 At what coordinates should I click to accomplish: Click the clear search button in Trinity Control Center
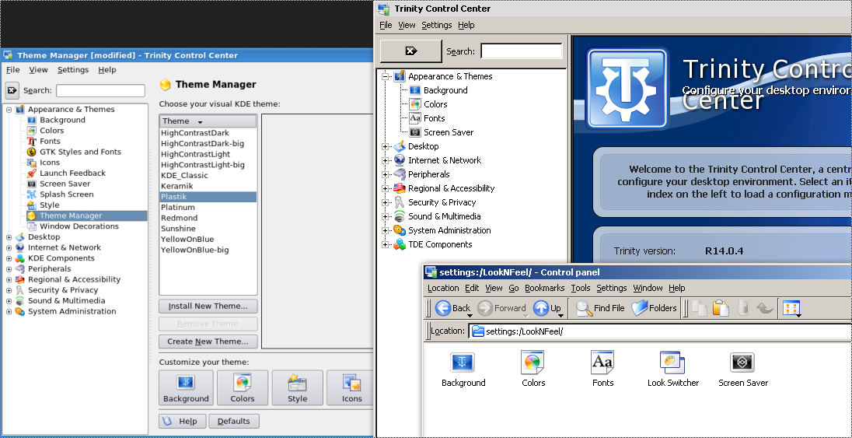click(x=410, y=51)
